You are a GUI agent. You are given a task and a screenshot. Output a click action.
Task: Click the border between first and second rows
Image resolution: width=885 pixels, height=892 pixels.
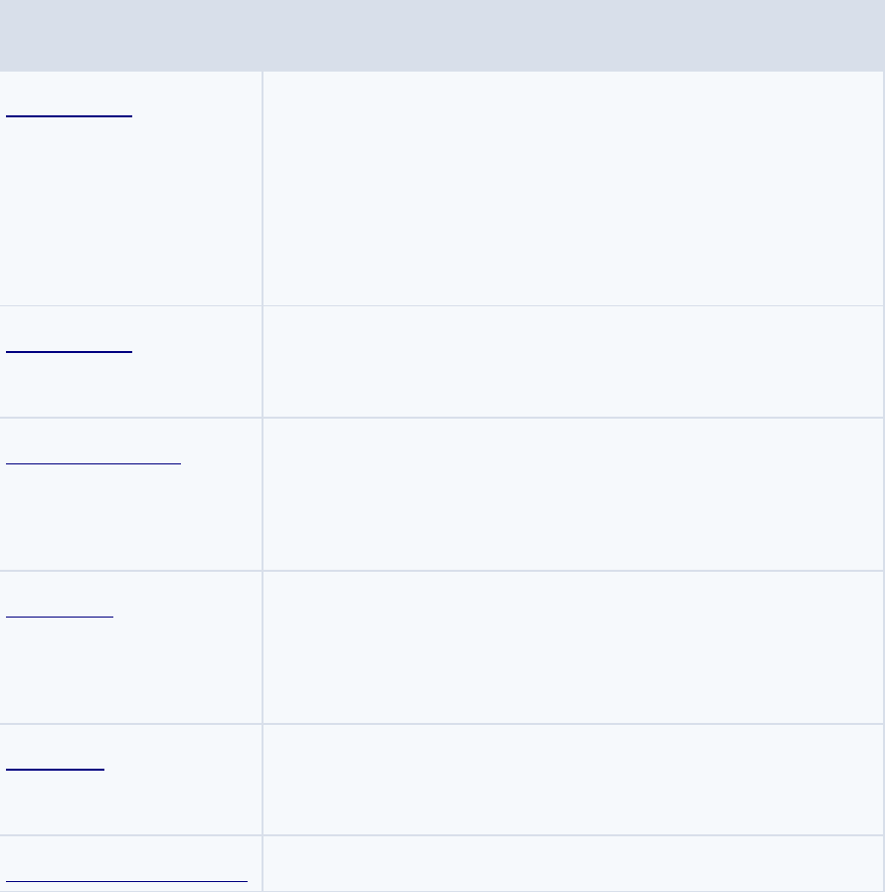click(442, 306)
